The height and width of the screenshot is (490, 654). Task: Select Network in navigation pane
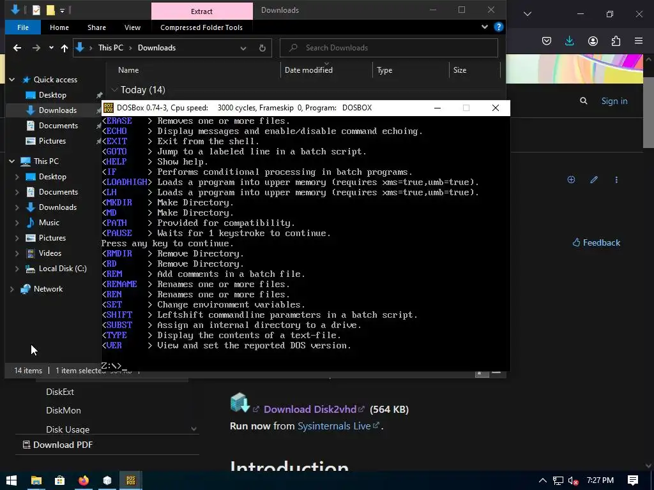pyautogui.click(x=48, y=289)
